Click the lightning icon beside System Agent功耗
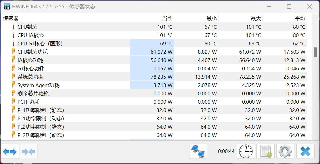 pos(14,85)
